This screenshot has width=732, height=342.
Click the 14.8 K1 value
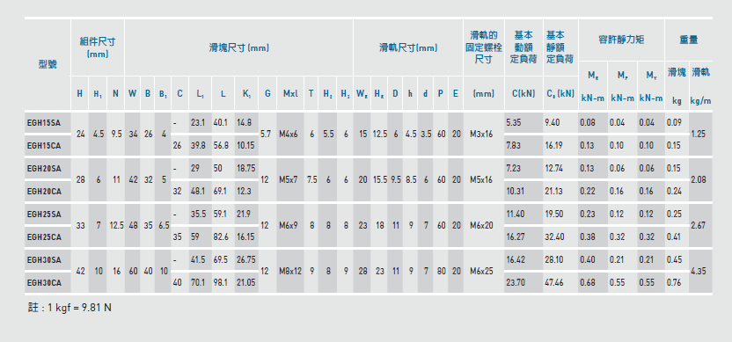245,123
